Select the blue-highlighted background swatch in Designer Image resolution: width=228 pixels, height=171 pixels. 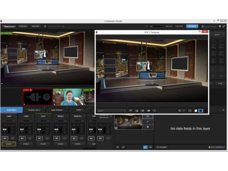coord(201,111)
